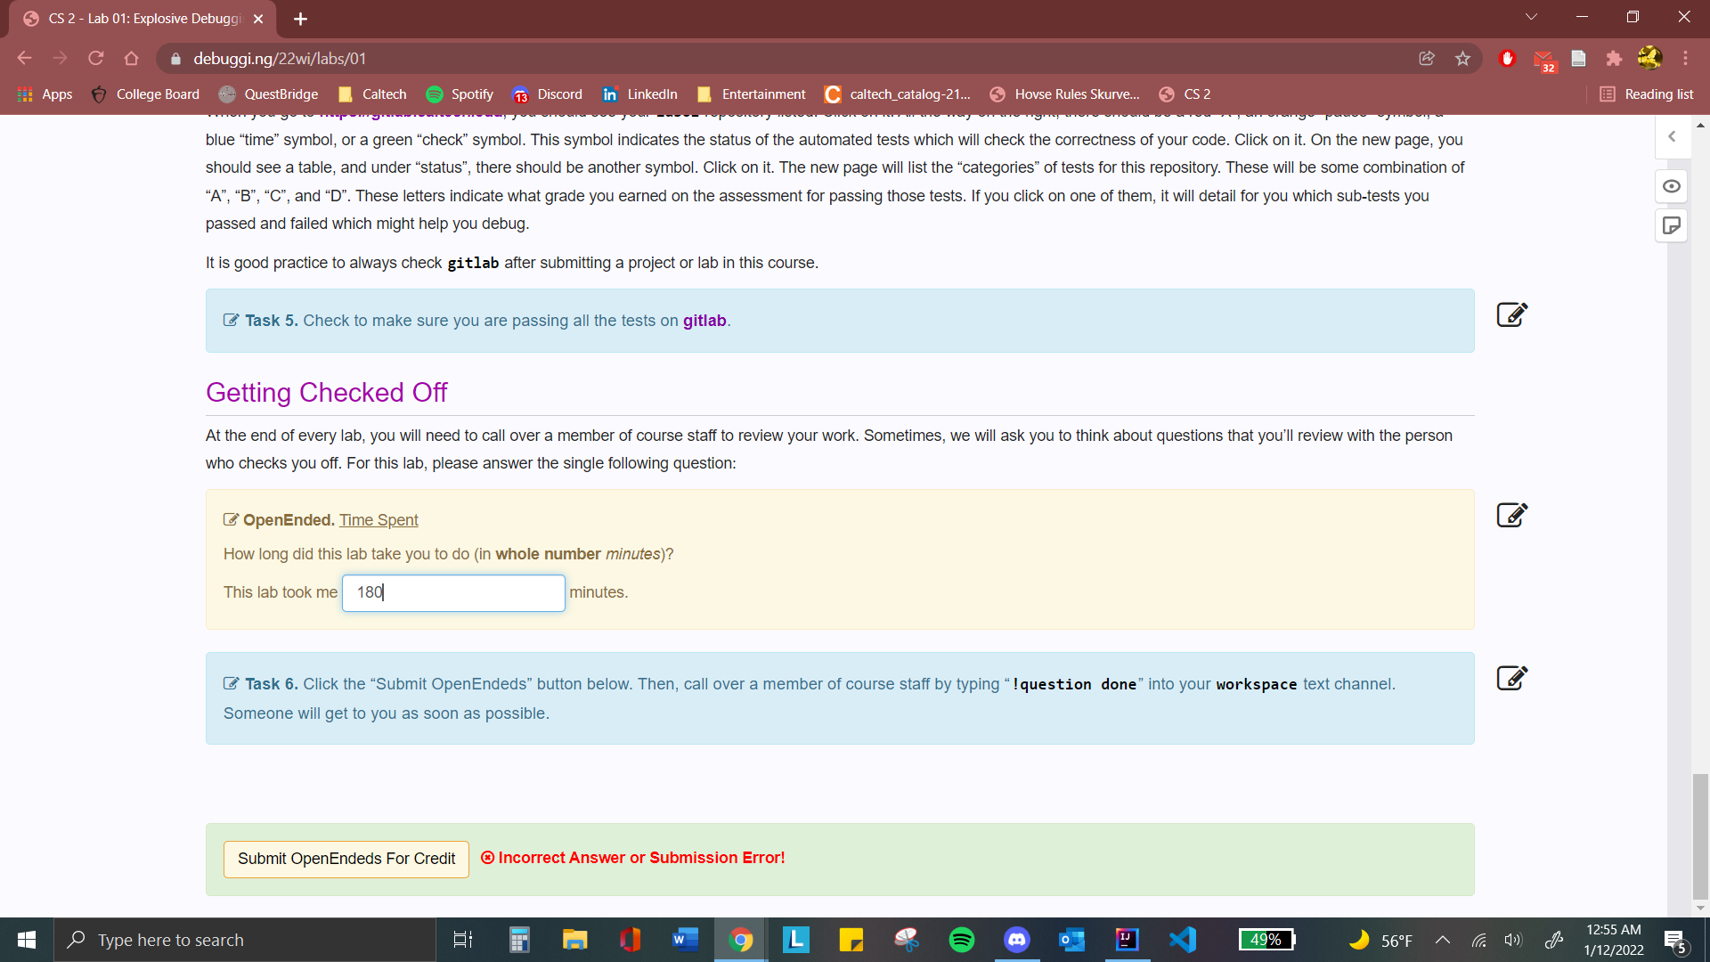Open a new browser tab
1710x962 pixels.
(x=300, y=19)
